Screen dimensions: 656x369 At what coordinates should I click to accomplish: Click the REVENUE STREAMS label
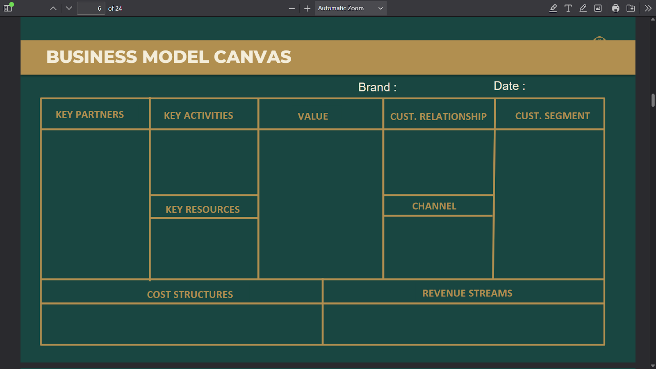[467, 294]
